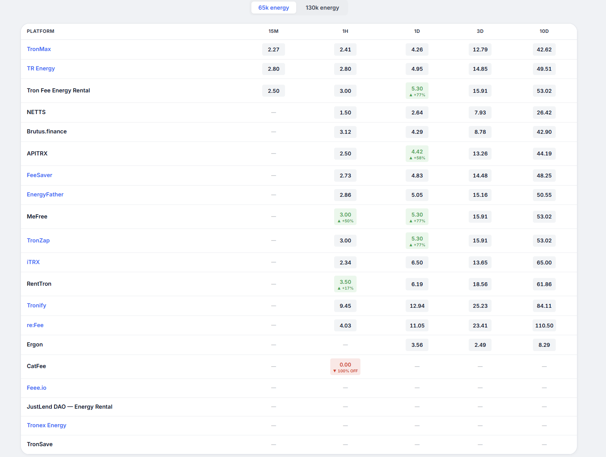The height and width of the screenshot is (457, 606).
Task: Click the Tron Fee Energy Rental row name
Action: pos(58,90)
